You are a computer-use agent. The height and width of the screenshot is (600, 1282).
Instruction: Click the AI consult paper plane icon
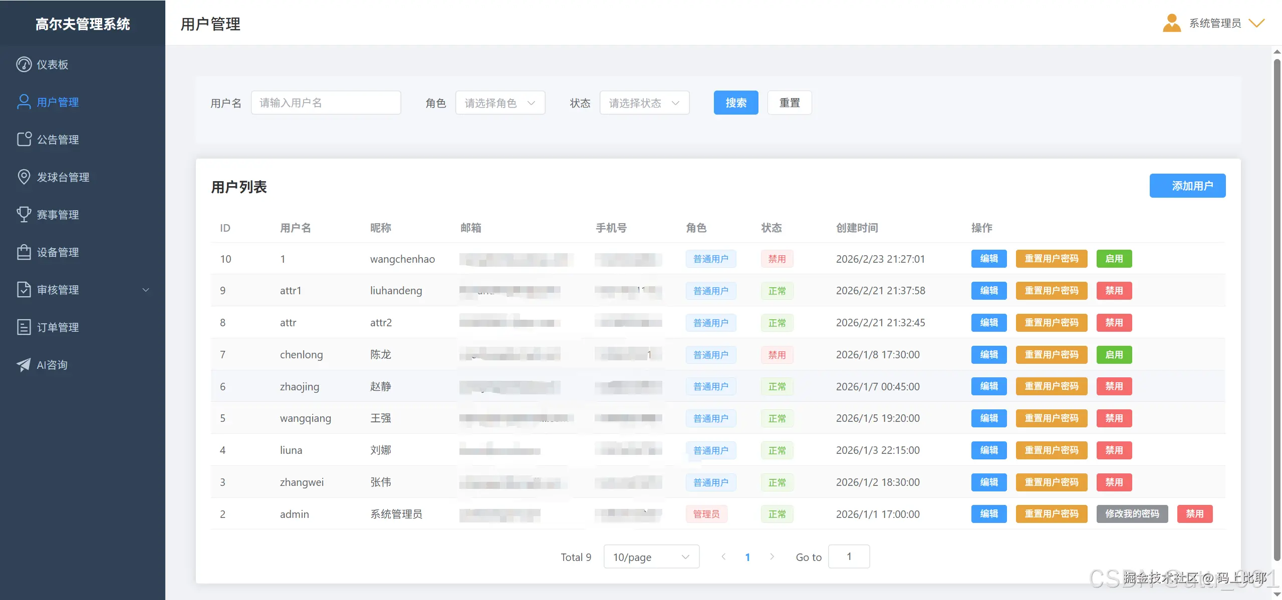pyautogui.click(x=24, y=365)
